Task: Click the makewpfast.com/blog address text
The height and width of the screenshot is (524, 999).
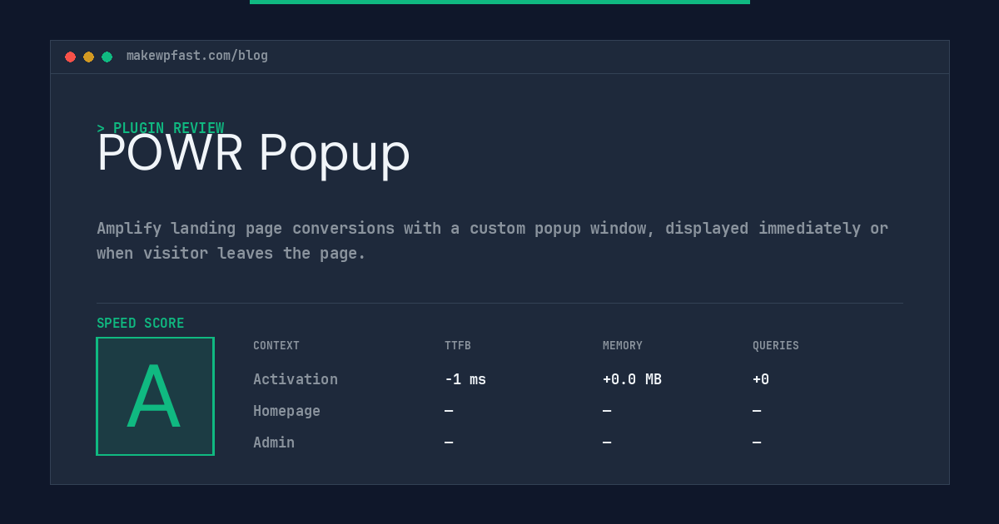Action: click(197, 56)
